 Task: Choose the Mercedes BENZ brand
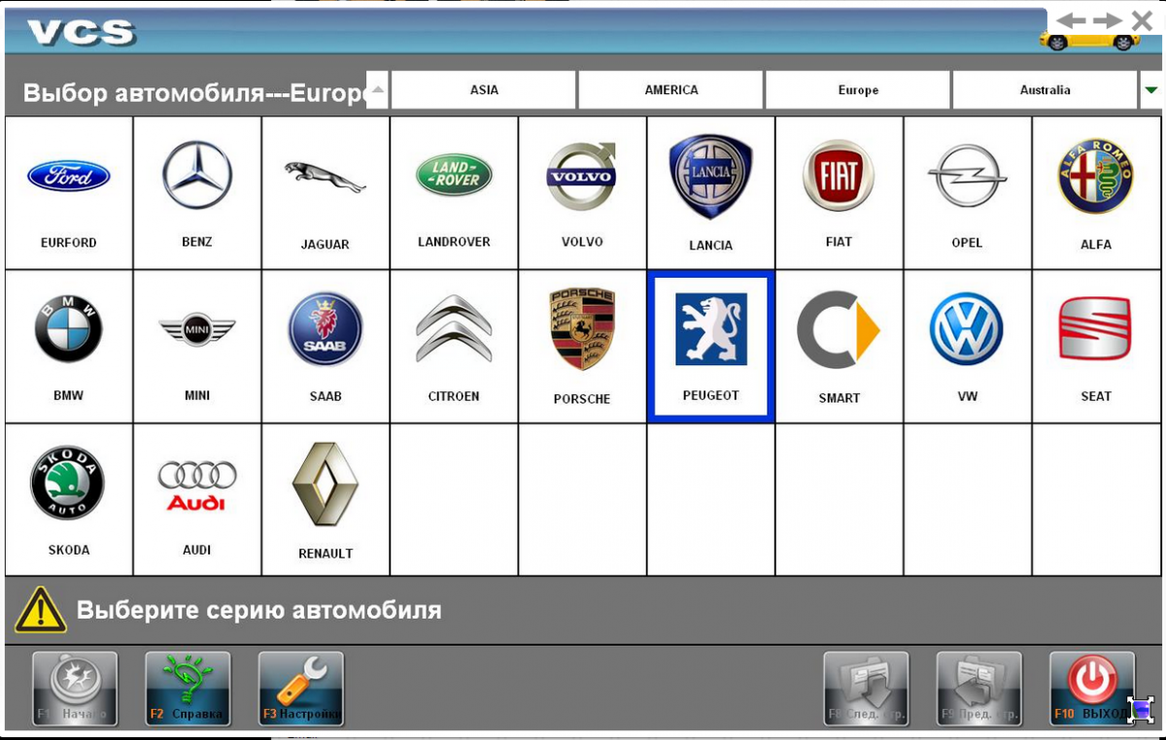tap(197, 193)
